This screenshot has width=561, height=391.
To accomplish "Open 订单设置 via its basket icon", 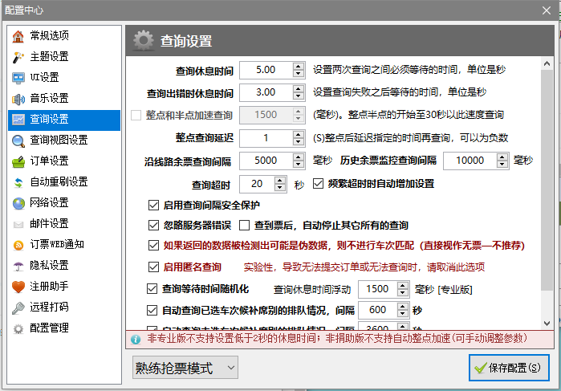I will (x=18, y=161).
